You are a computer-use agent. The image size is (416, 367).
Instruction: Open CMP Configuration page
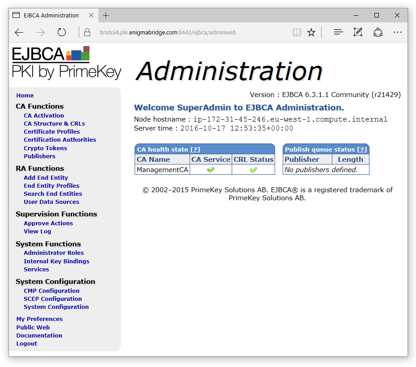(51, 291)
